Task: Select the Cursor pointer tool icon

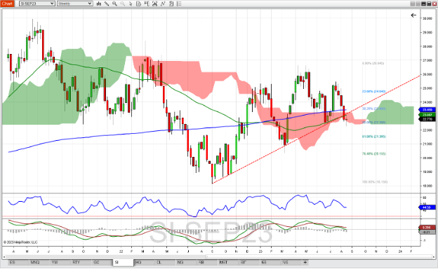Action: coord(131,4)
